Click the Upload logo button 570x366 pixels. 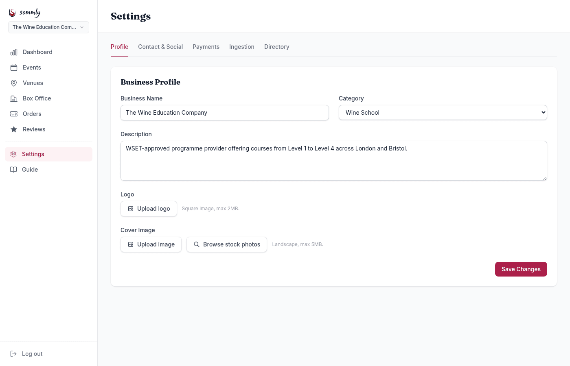pos(149,209)
